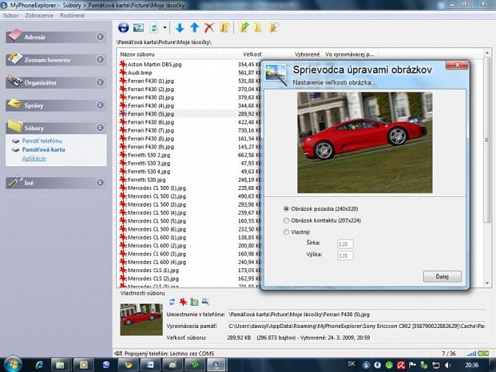The width and height of the screenshot is (496, 372).
Task: Expand the Organizátor section chevron
Action: tap(100, 82)
